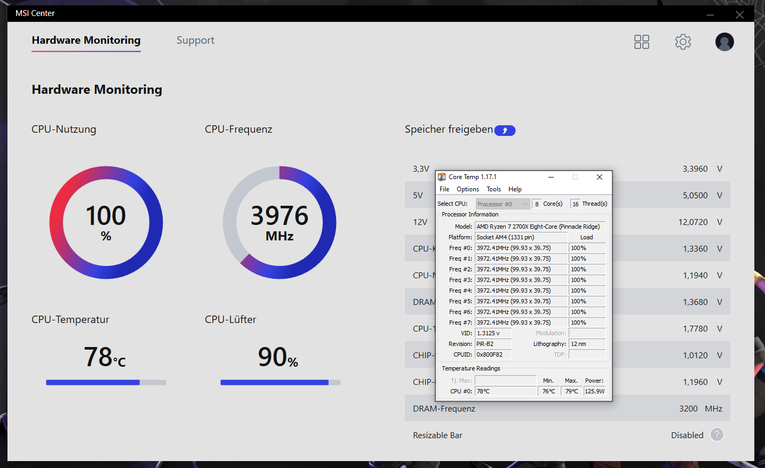Click the Resizable Bar help question mark
The image size is (765, 468).
click(717, 435)
